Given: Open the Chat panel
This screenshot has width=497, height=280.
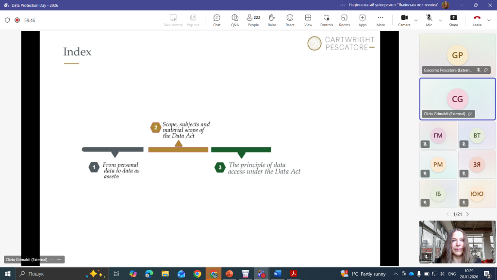Looking at the screenshot, I should tap(216, 20).
